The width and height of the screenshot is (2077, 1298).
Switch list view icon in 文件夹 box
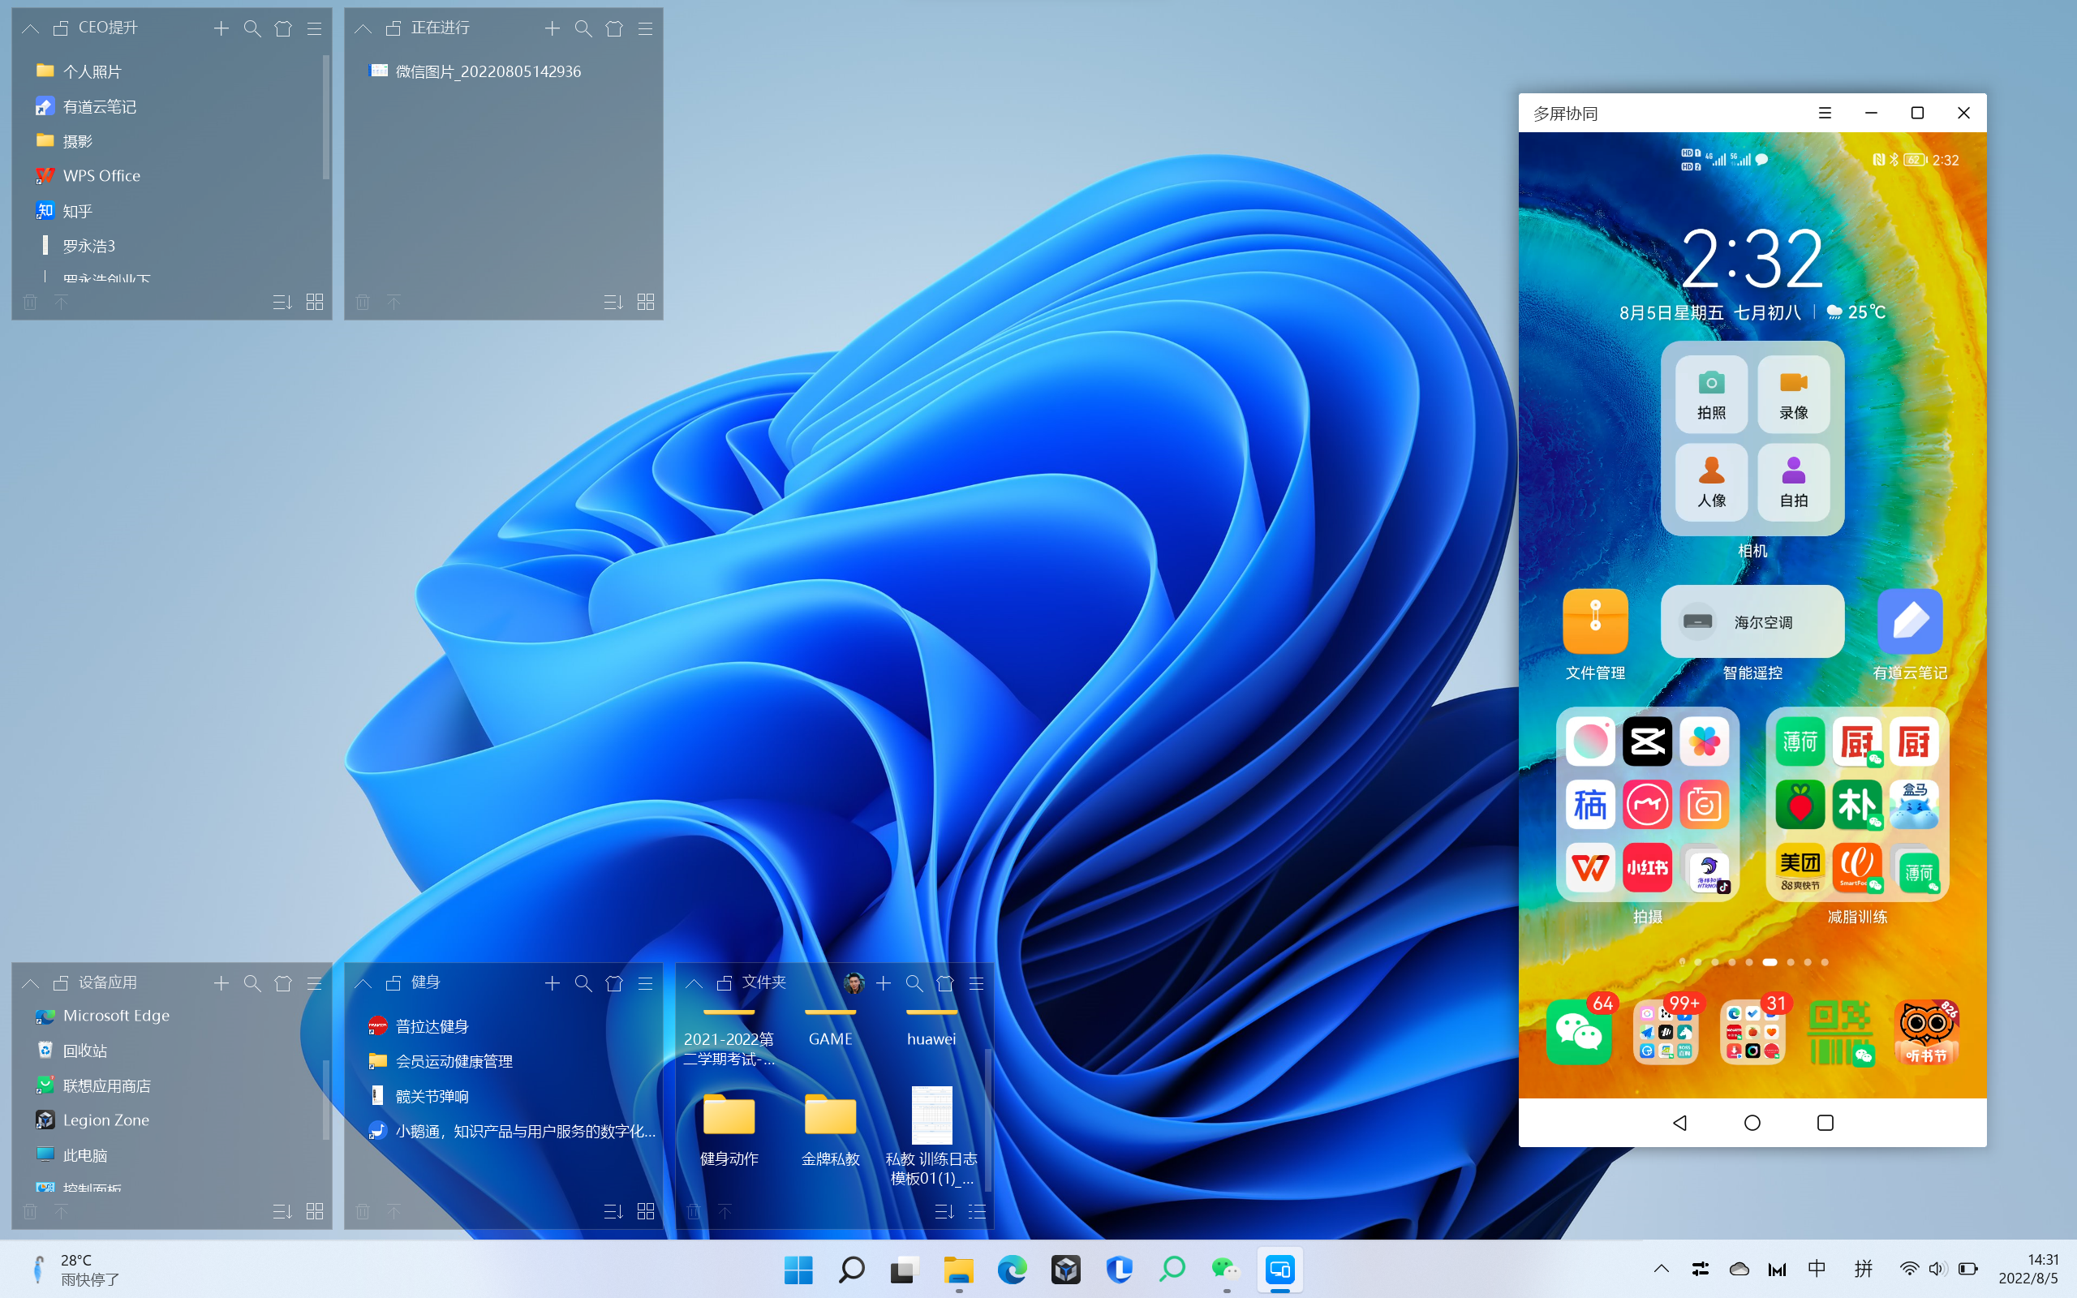pos(977,1211)
